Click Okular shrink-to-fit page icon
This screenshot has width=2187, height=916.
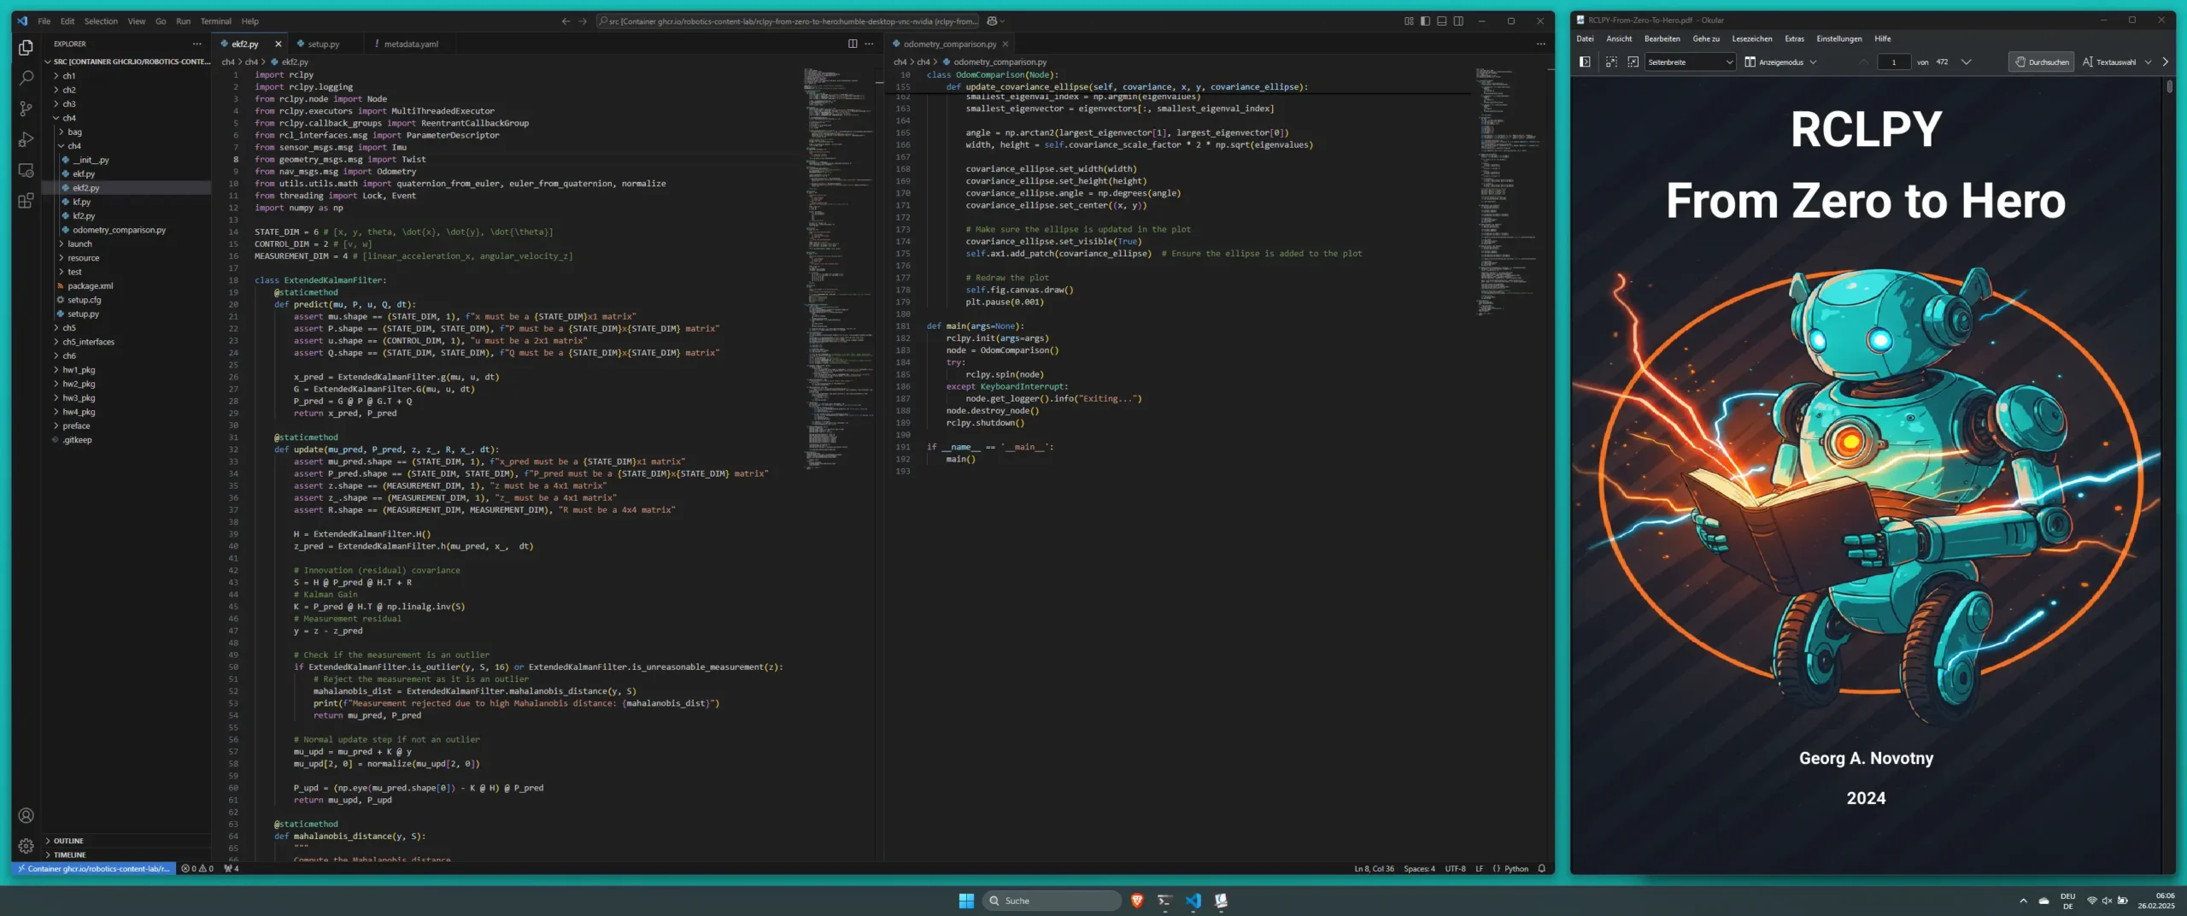pos(1633,62)
